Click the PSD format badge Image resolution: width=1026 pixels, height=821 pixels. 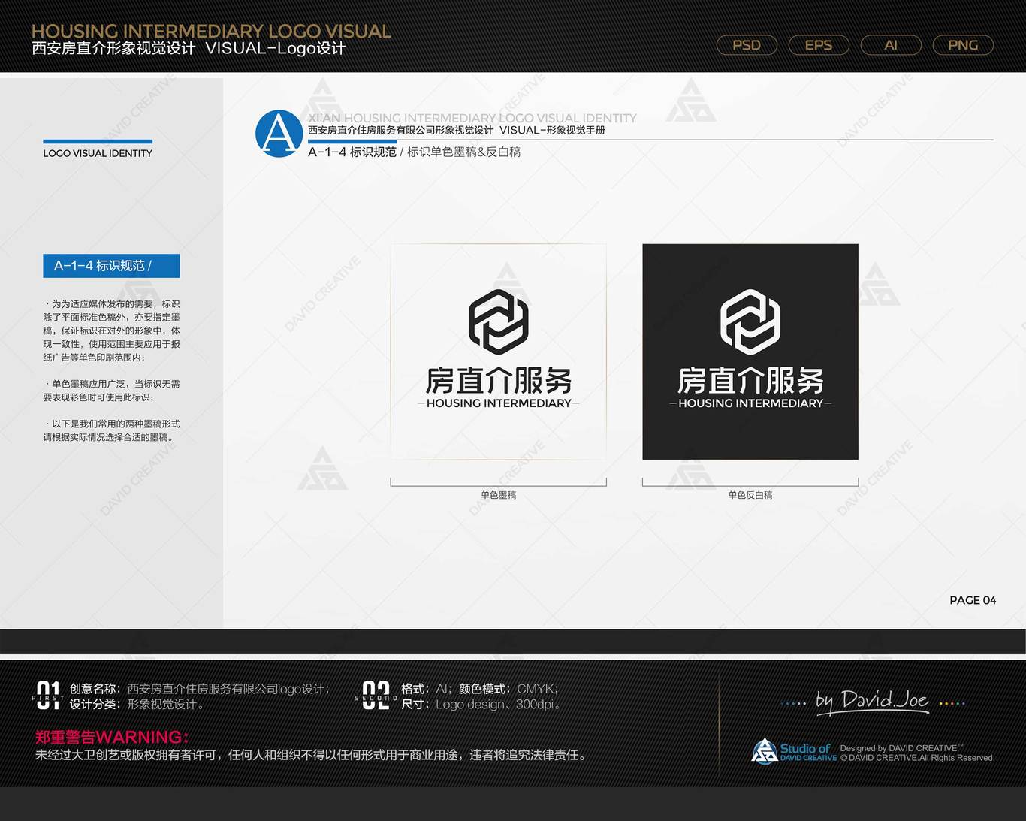tap(747, 45)
